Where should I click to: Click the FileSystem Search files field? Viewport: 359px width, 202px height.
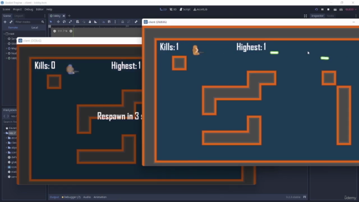[x=10, y=122]
